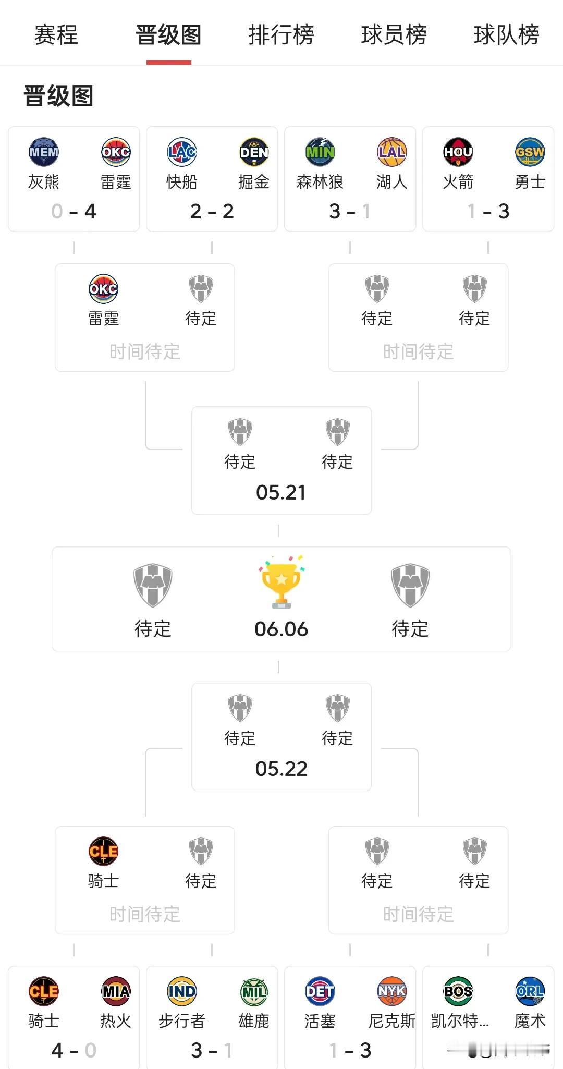Switch to the 赛程 tab
This screenshot has width=563, height=1069.
click(x=56, y=35)
